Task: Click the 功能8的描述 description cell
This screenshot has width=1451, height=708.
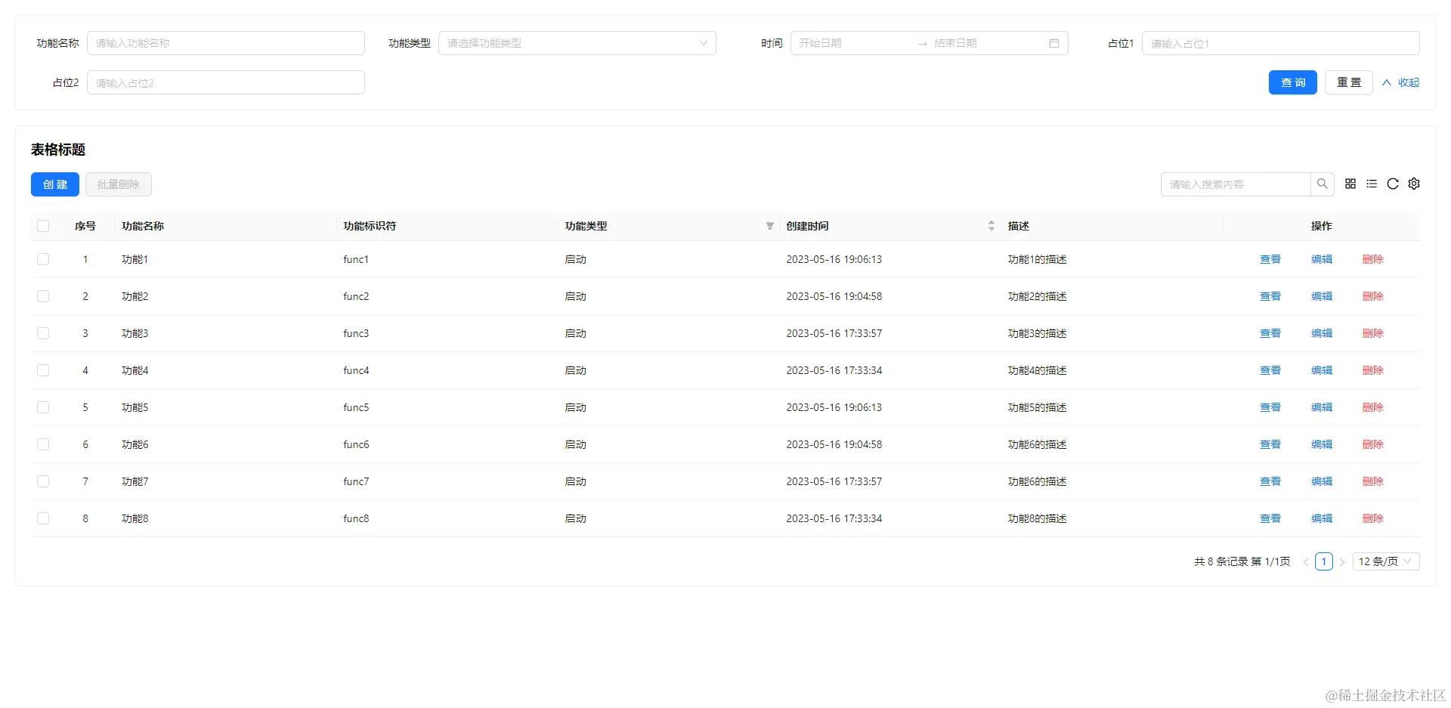Action: coord(1038,518)
